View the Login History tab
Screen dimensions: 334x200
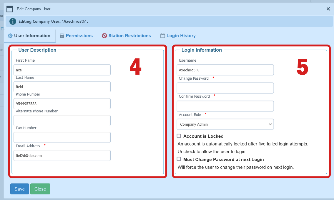point(181,35)
